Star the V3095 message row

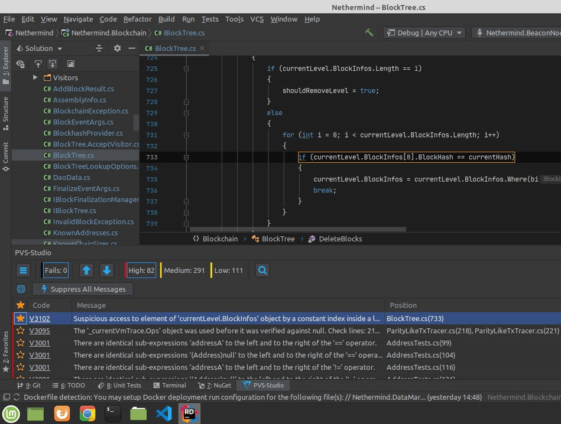click(20, 331)
